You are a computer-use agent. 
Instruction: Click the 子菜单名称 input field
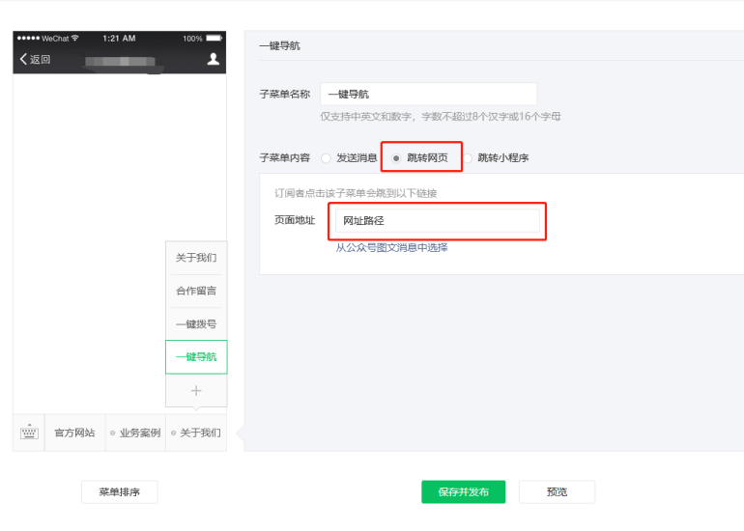pos(428,94)
